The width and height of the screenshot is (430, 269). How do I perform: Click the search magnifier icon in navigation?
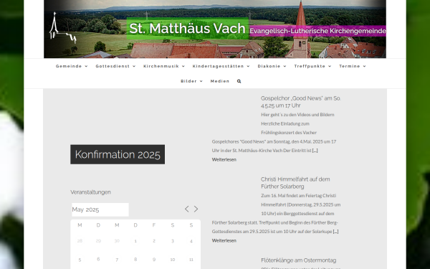coord(239,81)
